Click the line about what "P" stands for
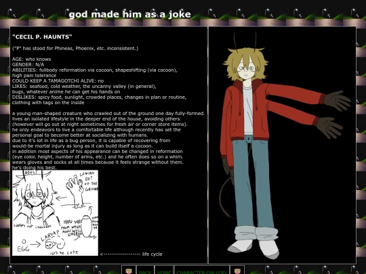 75,49
